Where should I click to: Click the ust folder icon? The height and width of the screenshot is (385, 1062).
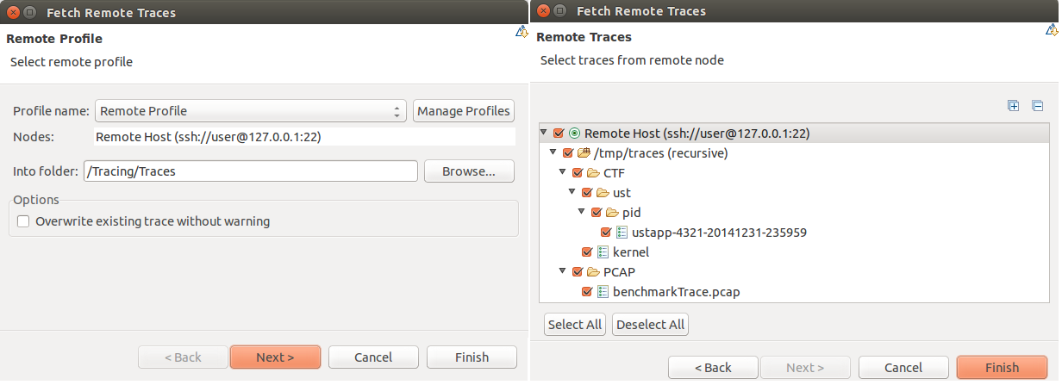coord(603,193)
